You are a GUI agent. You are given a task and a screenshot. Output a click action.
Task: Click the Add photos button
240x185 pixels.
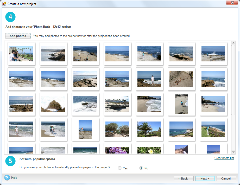coord(18,36)
